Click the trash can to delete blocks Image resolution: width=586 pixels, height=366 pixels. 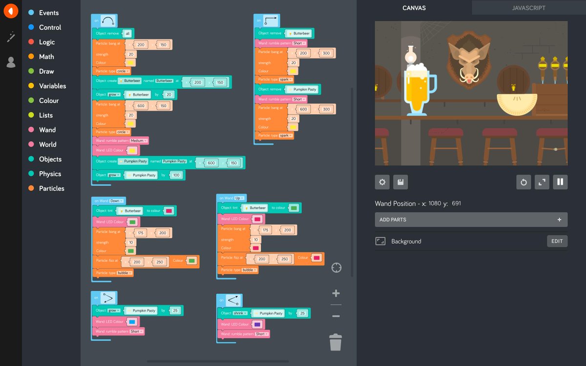pyautogui.click(x=335, y=342)
